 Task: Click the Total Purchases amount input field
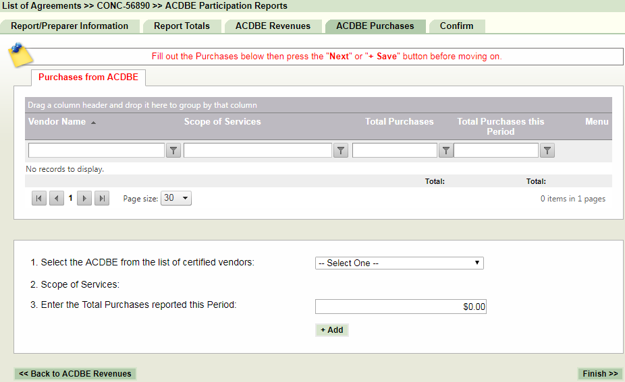pos(400,307)
